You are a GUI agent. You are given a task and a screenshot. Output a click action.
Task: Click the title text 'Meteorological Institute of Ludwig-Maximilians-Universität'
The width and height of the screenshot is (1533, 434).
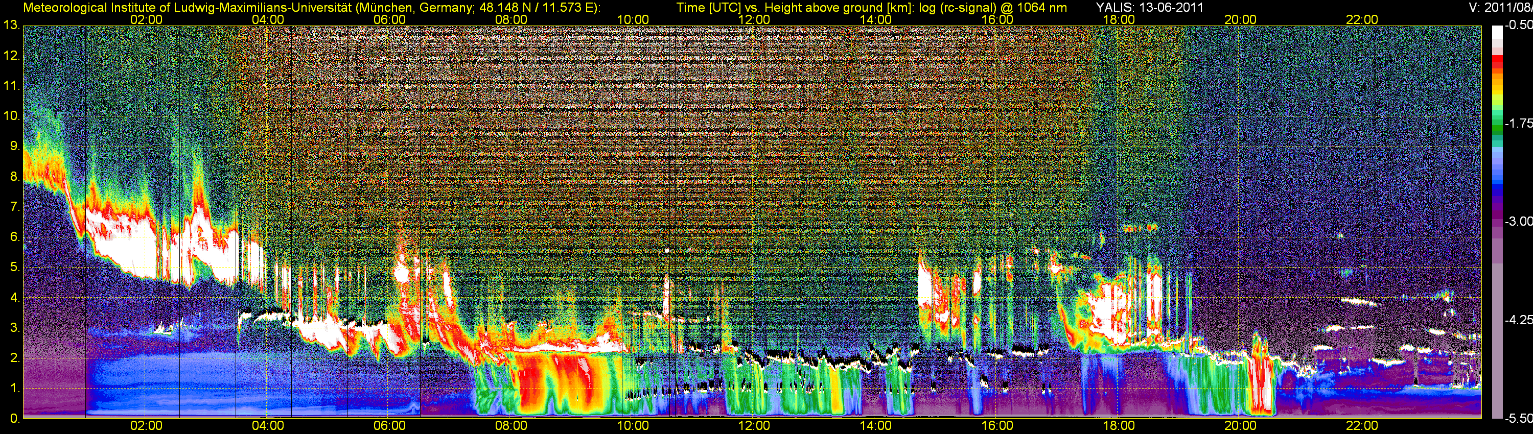coord(187,8)
